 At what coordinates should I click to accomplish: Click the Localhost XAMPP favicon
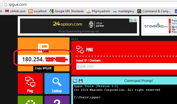point(30,11)
